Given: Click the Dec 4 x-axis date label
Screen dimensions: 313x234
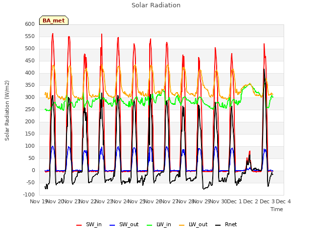Looking at the screenshot, I should point(284,201).
